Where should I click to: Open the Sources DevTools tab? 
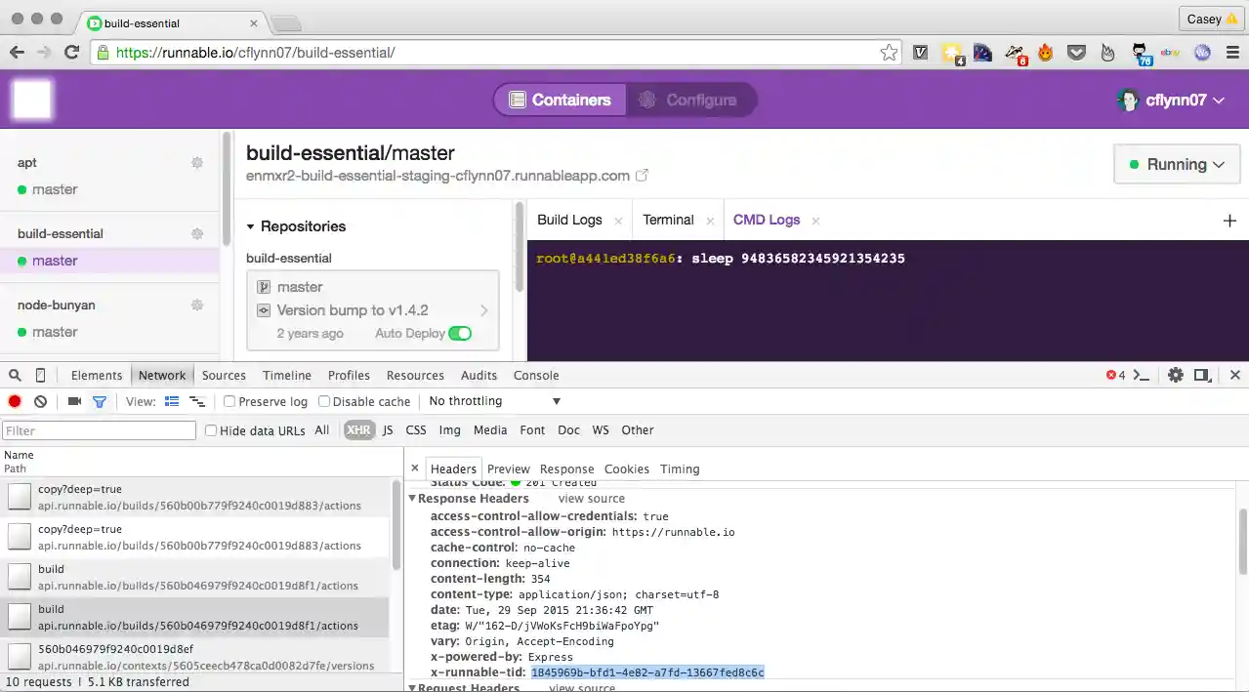pos(224,375)
